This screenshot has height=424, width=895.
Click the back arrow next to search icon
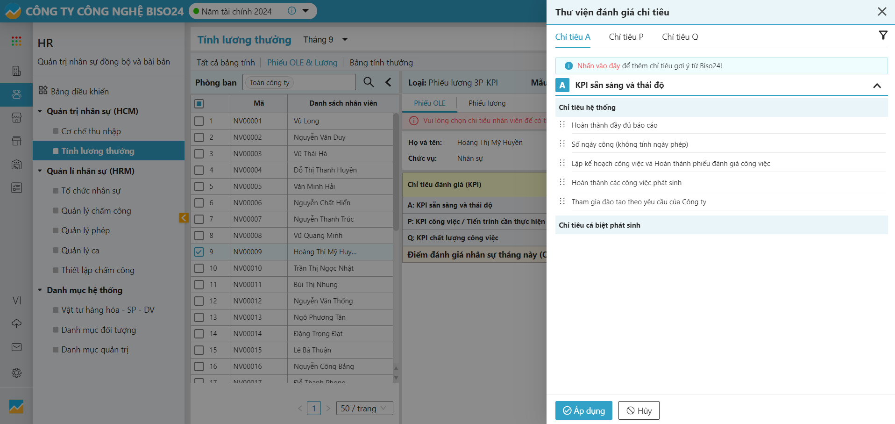point(388,82)
